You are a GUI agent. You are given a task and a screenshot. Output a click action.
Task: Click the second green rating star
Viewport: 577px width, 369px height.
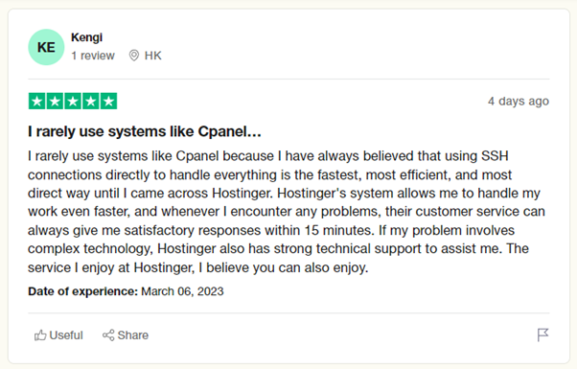click(55, 102)
